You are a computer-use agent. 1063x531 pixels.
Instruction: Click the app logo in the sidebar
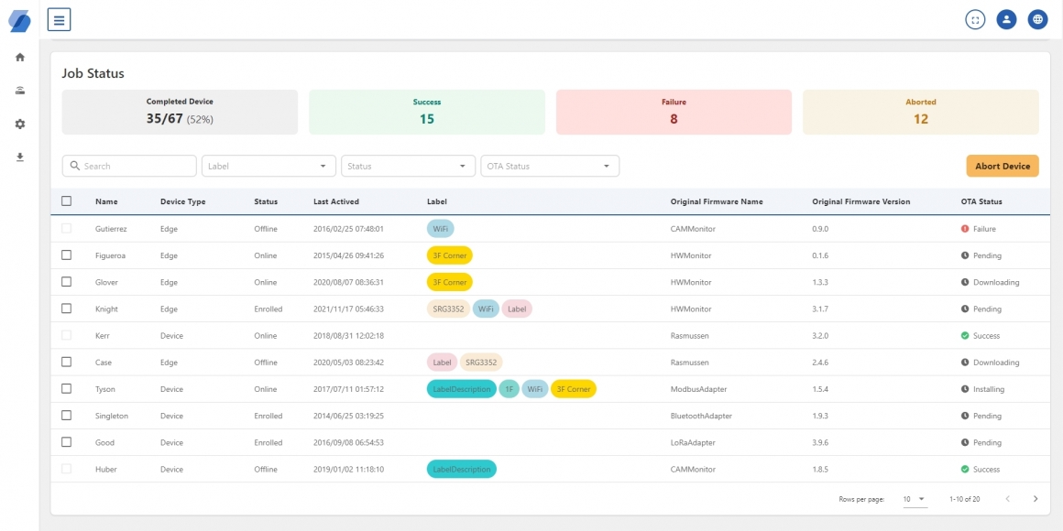click(19, 19)
